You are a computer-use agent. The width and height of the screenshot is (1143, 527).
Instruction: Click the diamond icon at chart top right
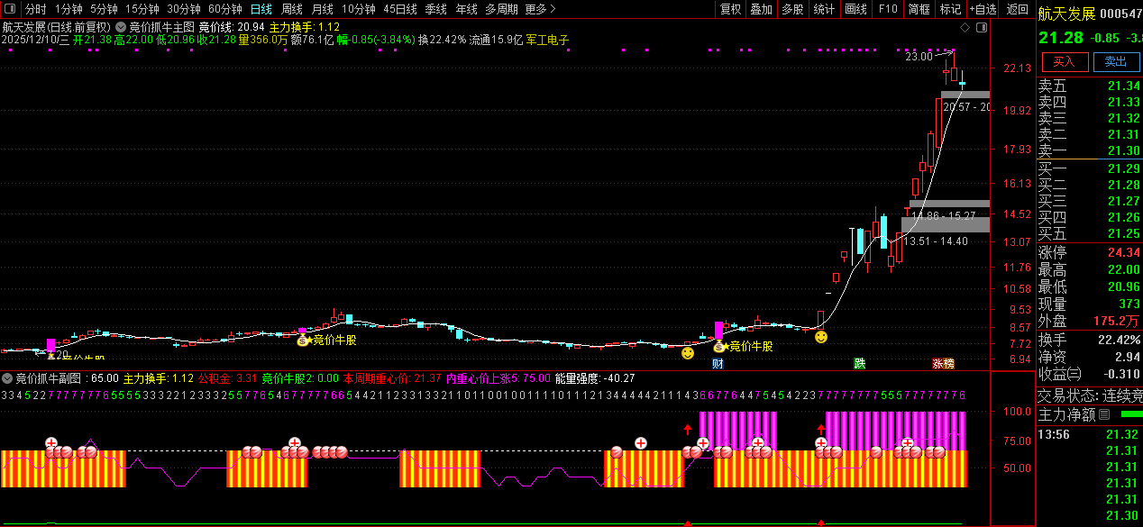(965, 28)
